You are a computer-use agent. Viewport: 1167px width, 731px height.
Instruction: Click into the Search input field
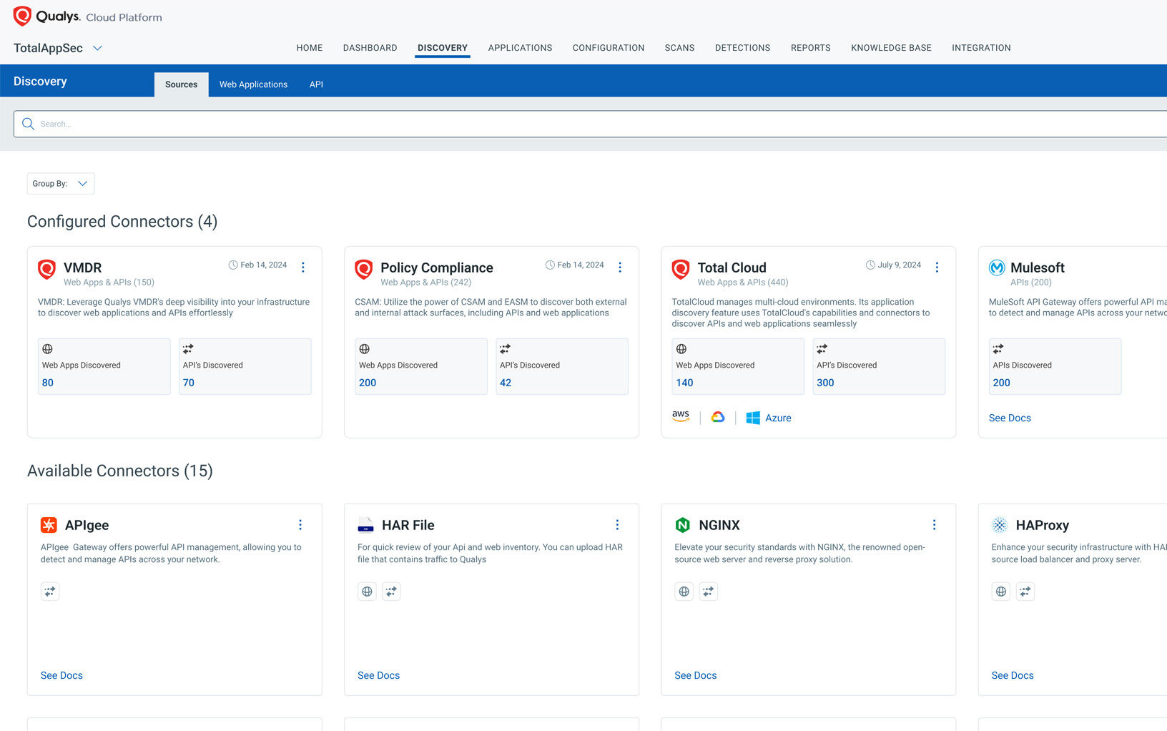click(572, 124)
